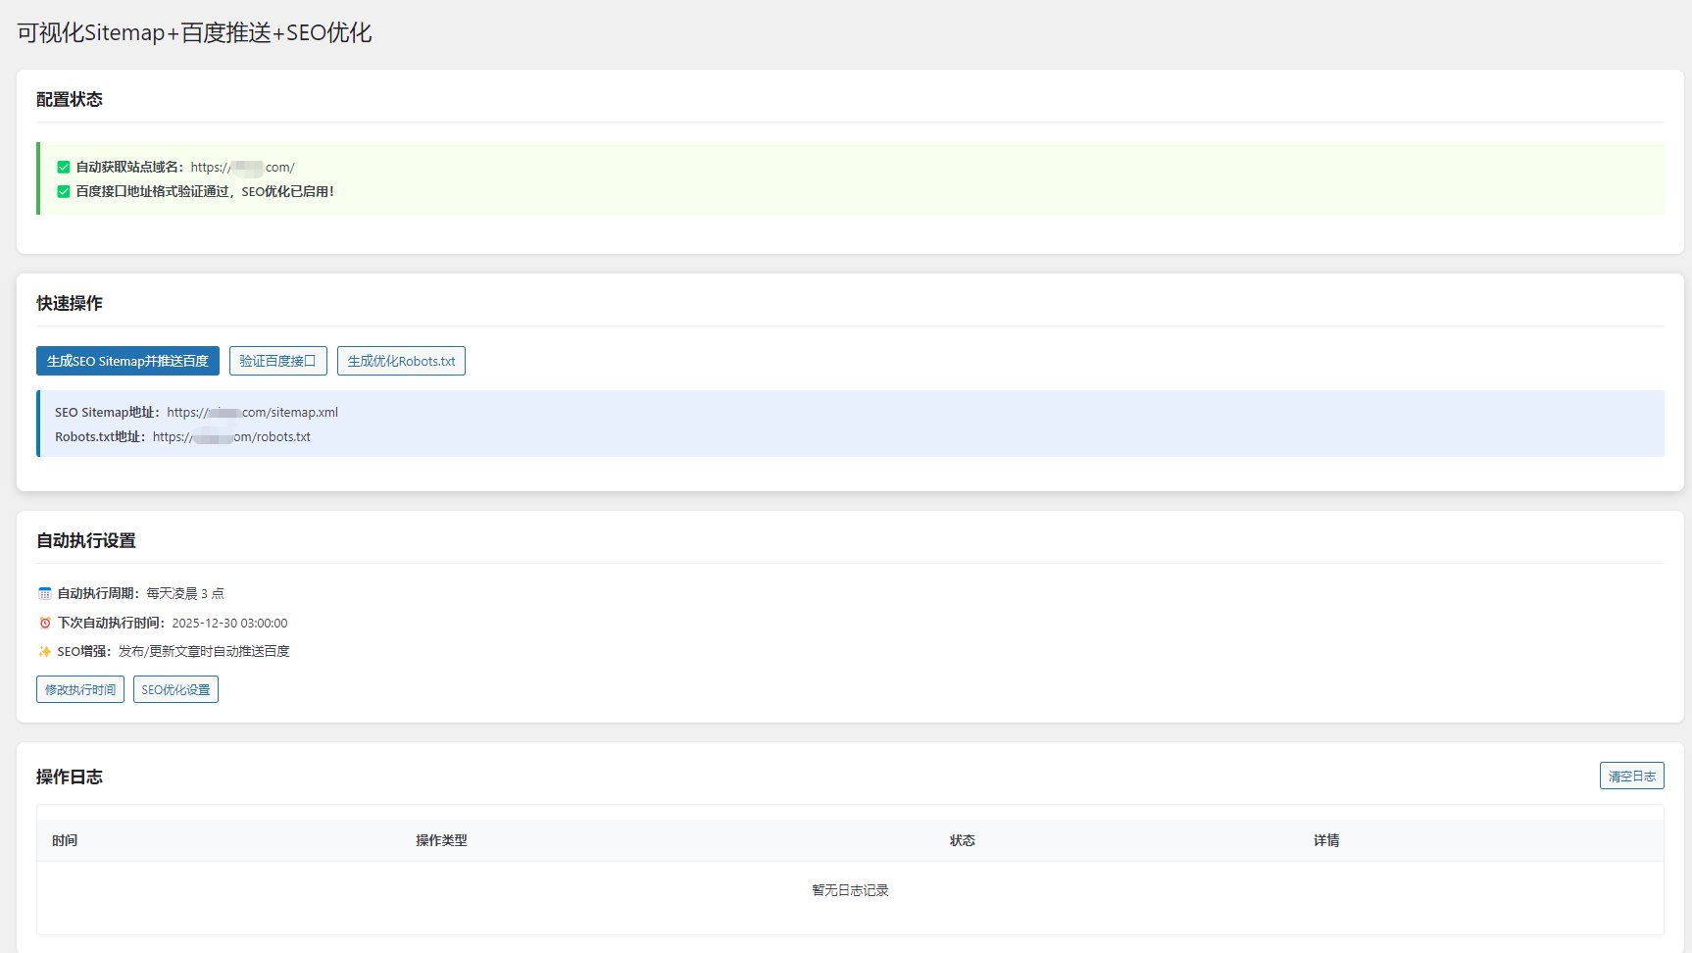Click the 可视化Sitemap+百度推送+SEO优化 page title
The image size is (1692, 953).
pos(192,32)
